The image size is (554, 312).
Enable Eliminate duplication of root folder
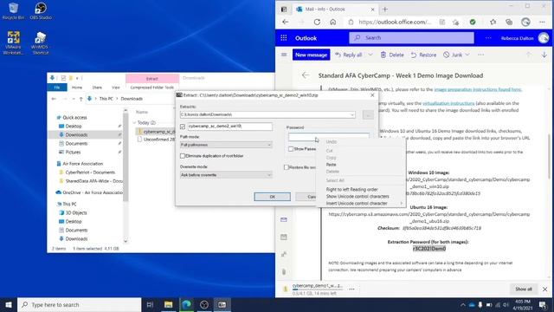coord(183,156)
